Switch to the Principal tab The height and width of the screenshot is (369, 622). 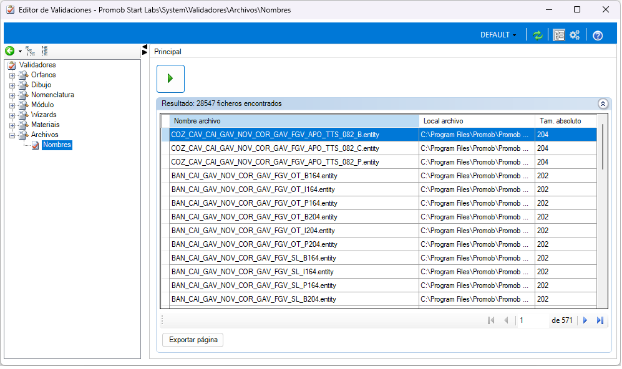(168, 52)
